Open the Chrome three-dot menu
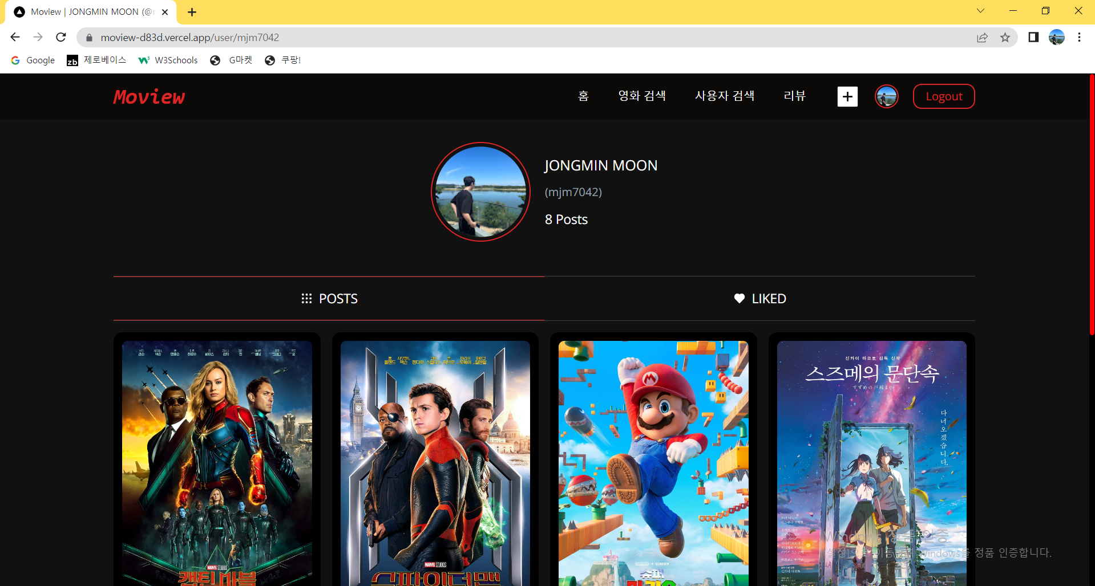Screen dimensions: 1095x586 [1079, 37]
